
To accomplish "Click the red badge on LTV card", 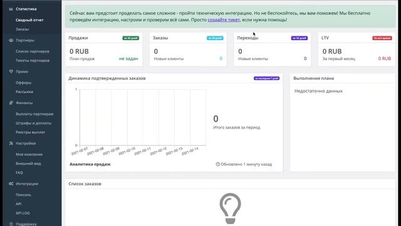I will [x=382, y=38].
